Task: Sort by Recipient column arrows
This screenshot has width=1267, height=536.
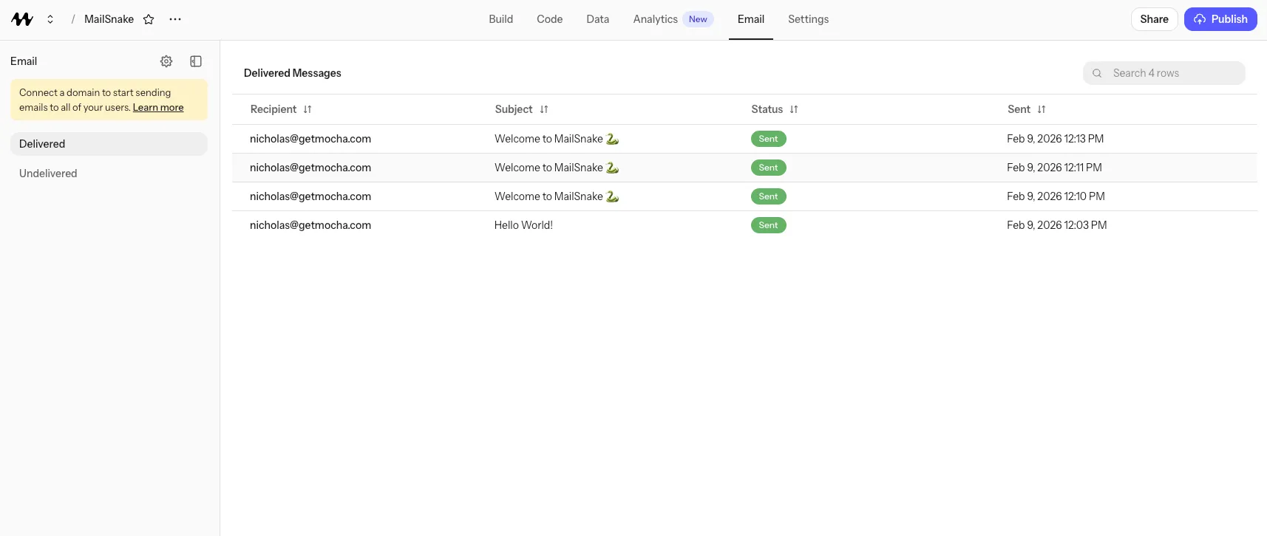Action: [x=308, y=109]
